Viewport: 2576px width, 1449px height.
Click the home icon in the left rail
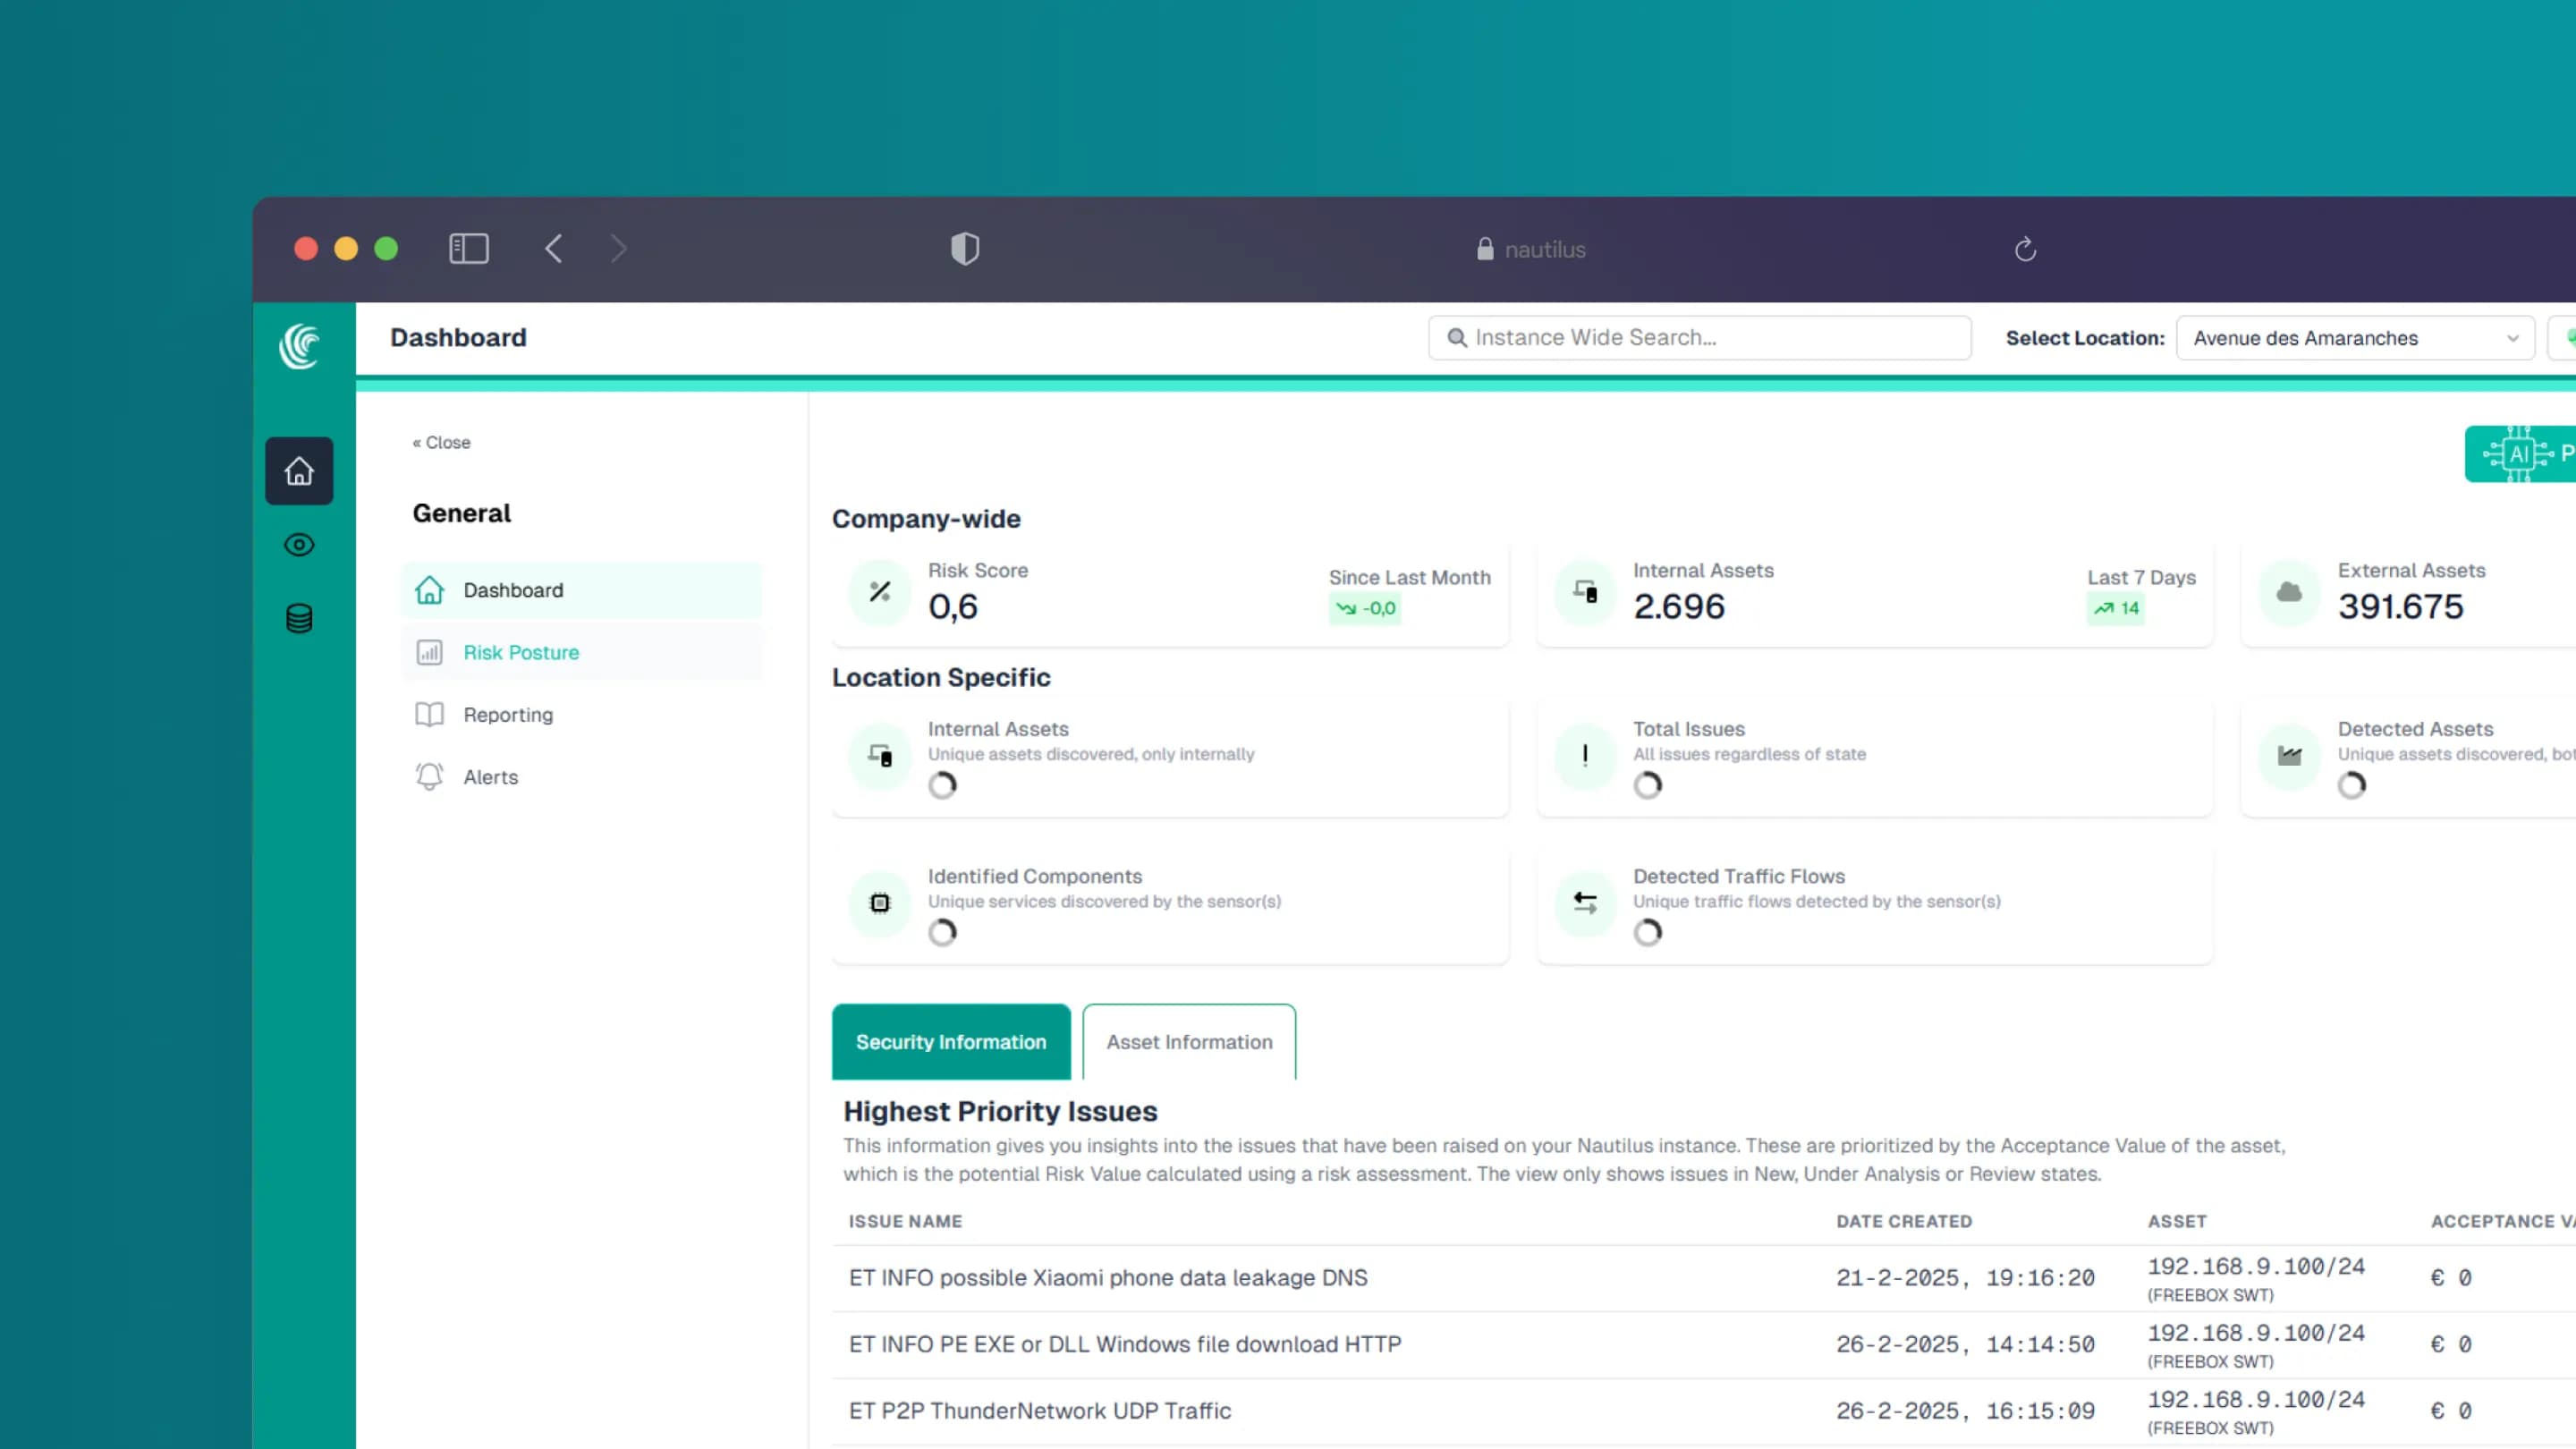[299, 471]
